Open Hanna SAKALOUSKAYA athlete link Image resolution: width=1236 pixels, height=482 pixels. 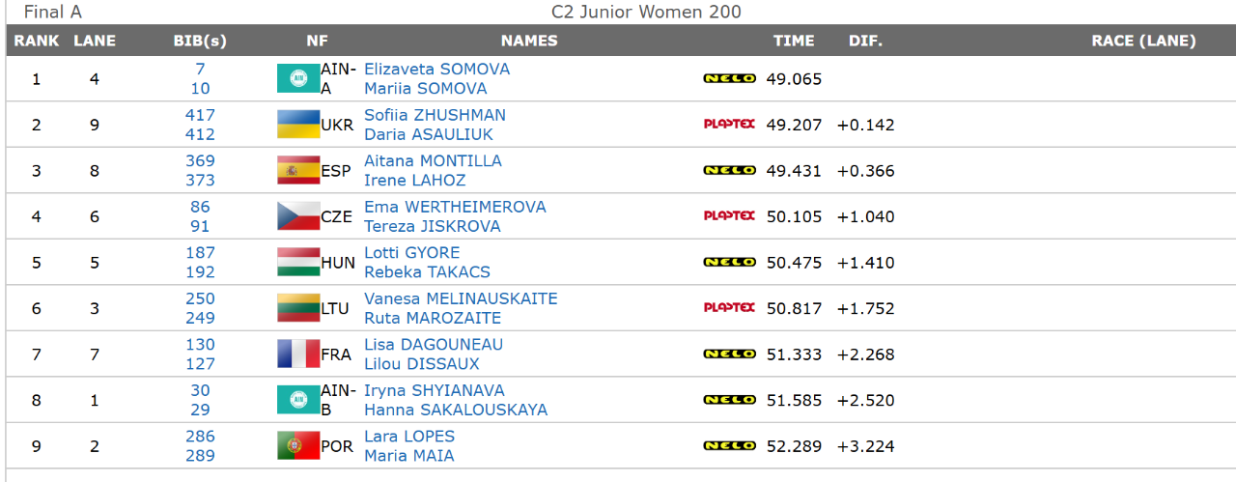point(456,410)
